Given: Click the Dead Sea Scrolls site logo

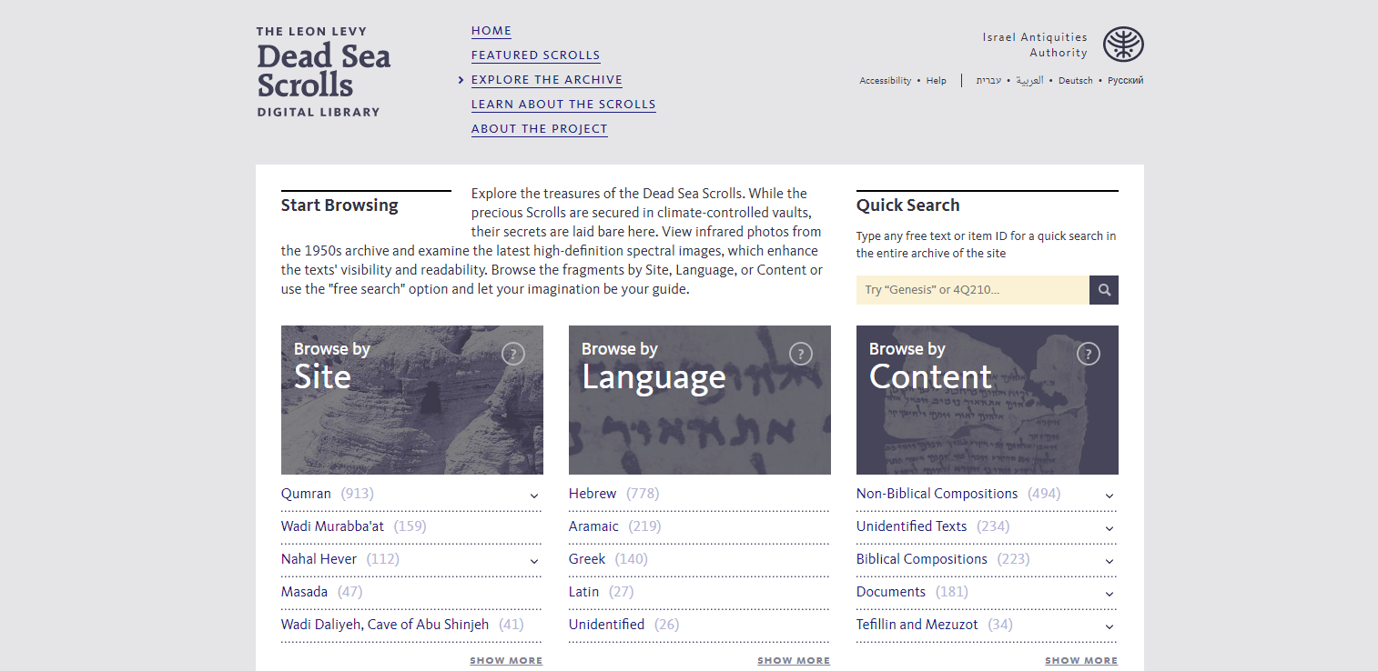Looking at the screenshot, I should pos(323,73).
